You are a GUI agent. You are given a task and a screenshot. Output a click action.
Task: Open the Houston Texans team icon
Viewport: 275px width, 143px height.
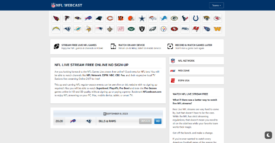(185, 18)
